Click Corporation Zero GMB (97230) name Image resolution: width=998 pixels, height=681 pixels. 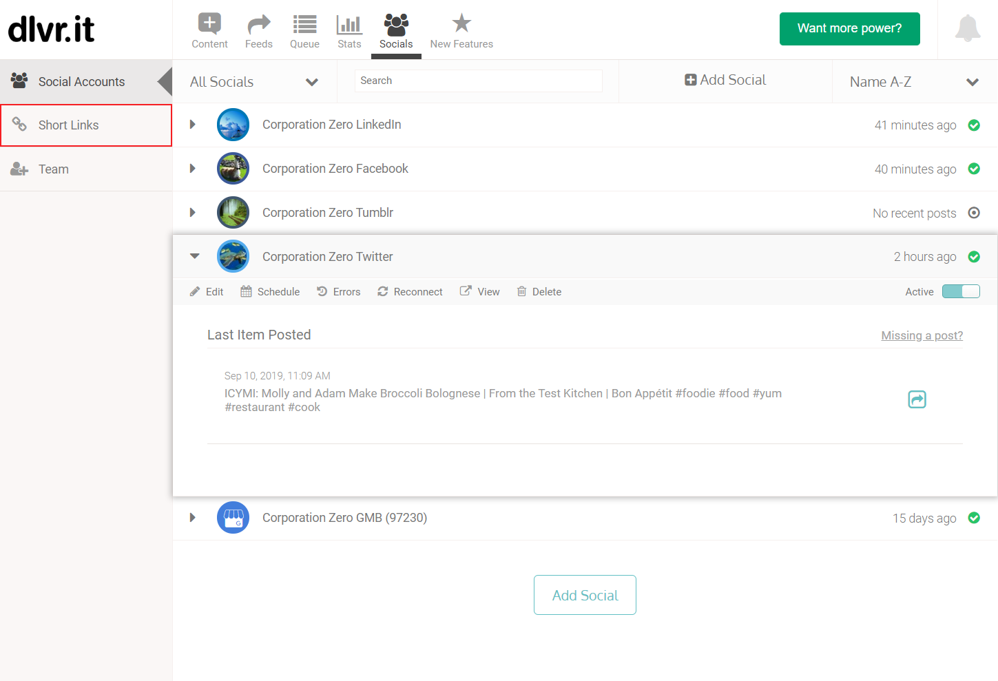tap(344, 518)
